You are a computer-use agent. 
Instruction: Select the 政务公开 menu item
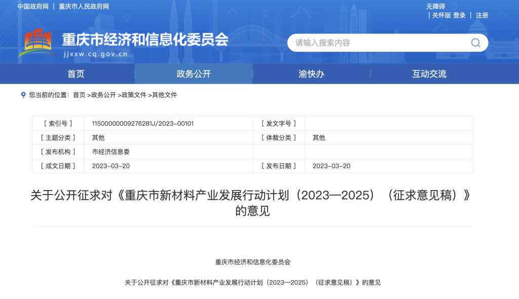point(193,74)
